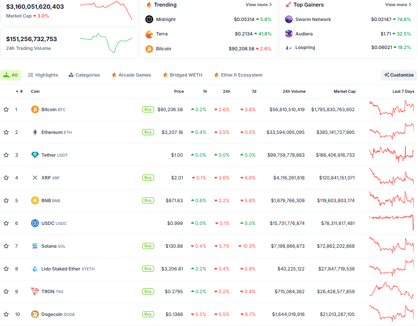Sort table by Price column

pyautogui.click(x=179, y=91)
